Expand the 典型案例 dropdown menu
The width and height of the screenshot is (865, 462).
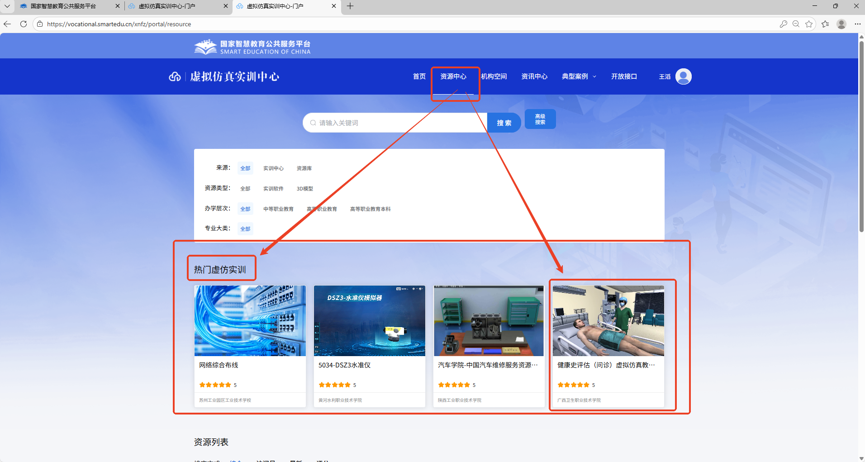579,76
